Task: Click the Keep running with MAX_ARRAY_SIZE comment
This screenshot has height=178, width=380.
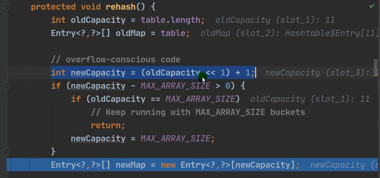Action: (198, 112)
